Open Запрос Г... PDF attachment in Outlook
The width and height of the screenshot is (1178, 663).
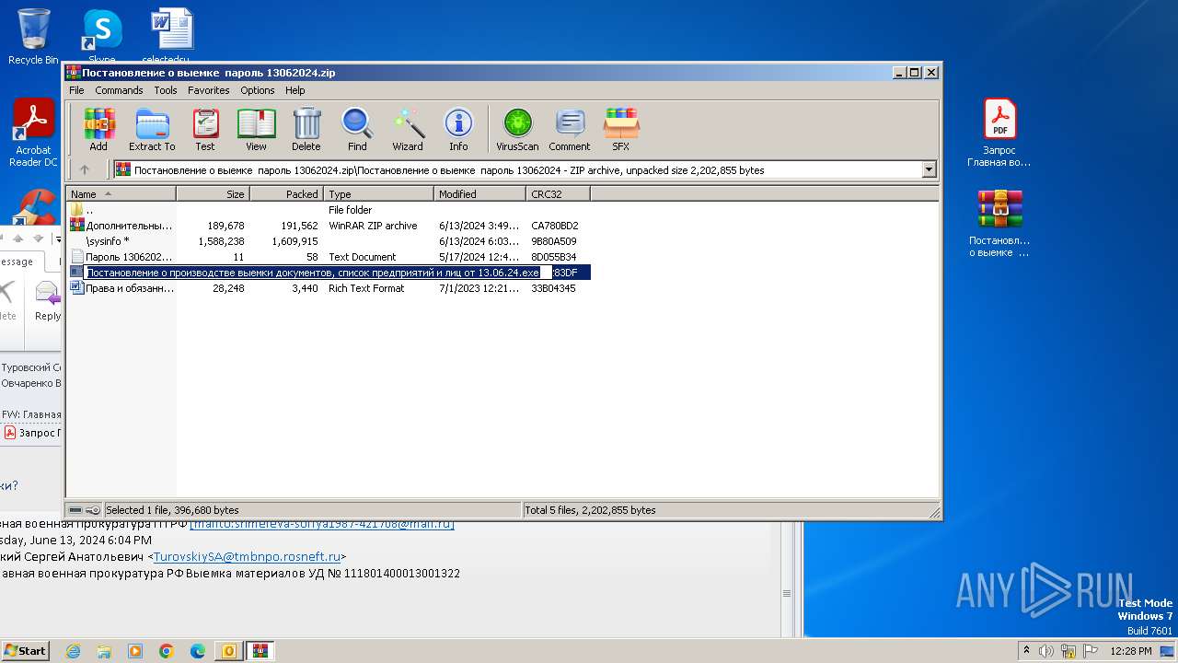click(x=33, y=433)
